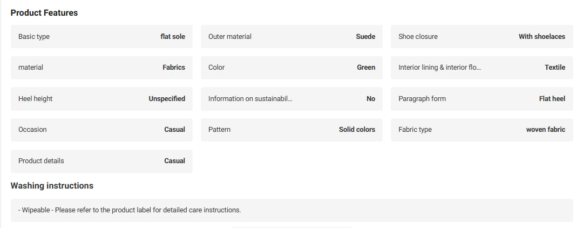The height and width of the screenshot is (228, 583).
Task: Click the Product Features heading
Action: coord(44,12)
